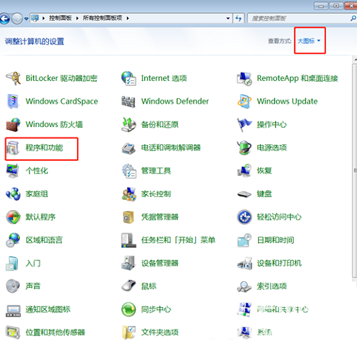Click the 轻松访问中心 icon
Image resolution: width=357 pixels, height=340 pixels.
pyautogui.click(x=244, y=217)
